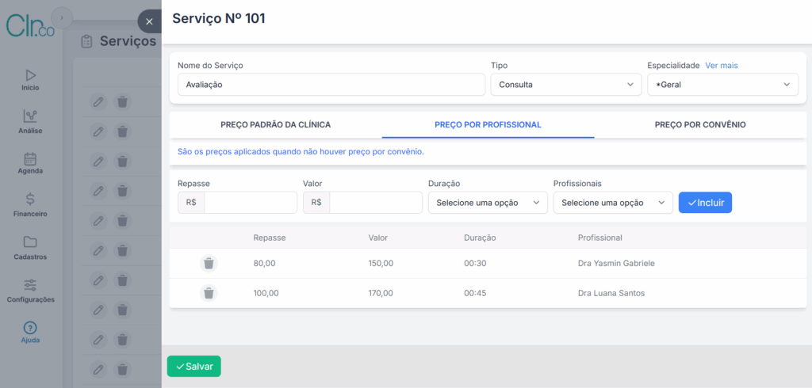The width and height of the screenshot is (812, 388).
Task: Delete the Dra Luana Santos price row
Action: [209, 293]
